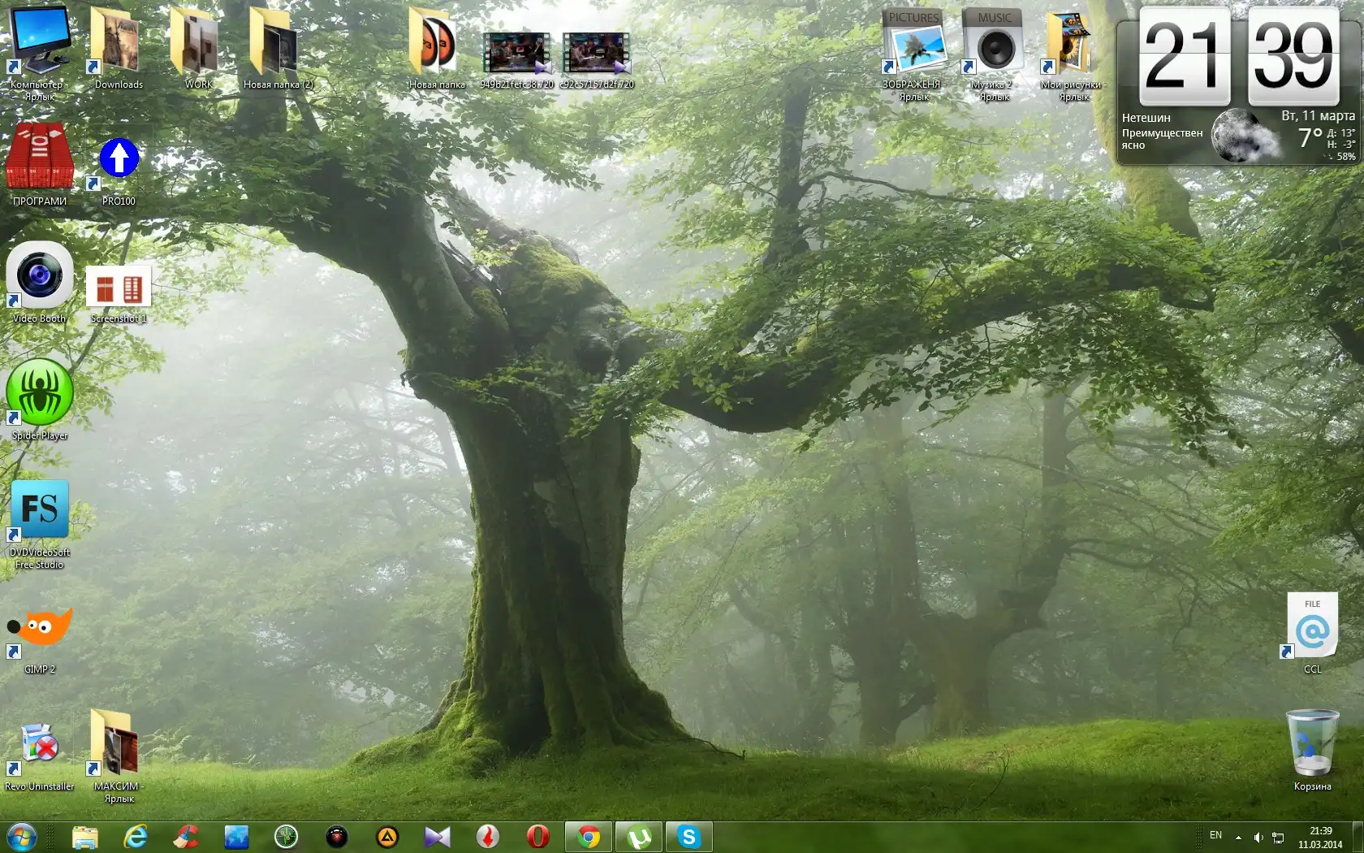Select the Revo Uninstaller shortcut
Screen dimensions: 1364x853
click(x=39, y=745)
